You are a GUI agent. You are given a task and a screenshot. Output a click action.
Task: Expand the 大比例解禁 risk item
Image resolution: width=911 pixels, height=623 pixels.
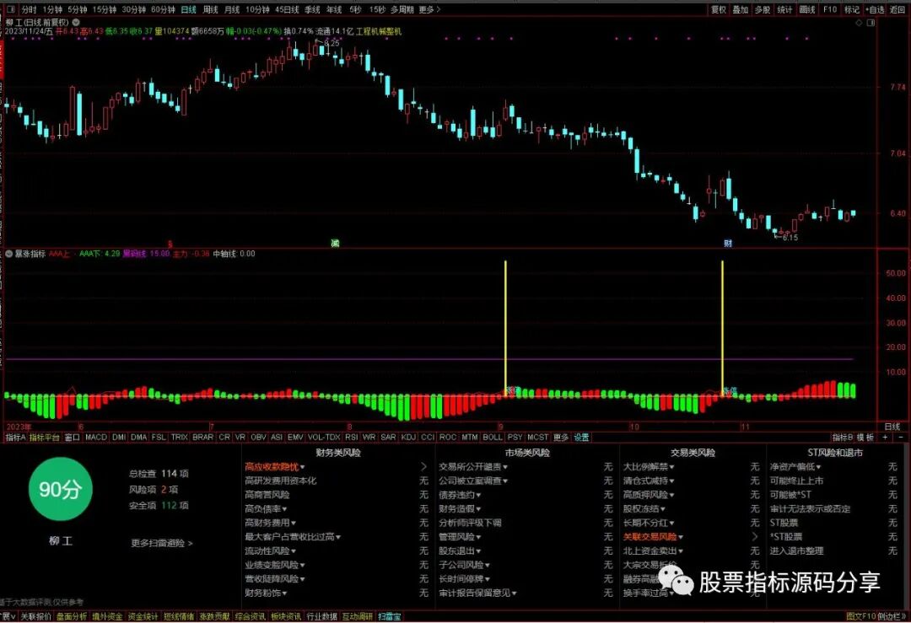649,467
